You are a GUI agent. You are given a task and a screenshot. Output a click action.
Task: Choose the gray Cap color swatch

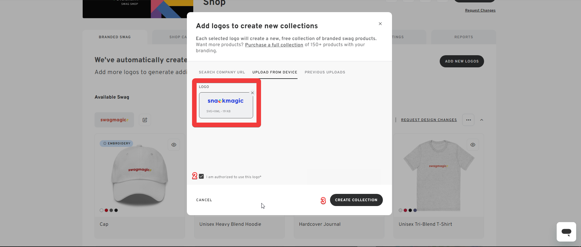point(111,210)
